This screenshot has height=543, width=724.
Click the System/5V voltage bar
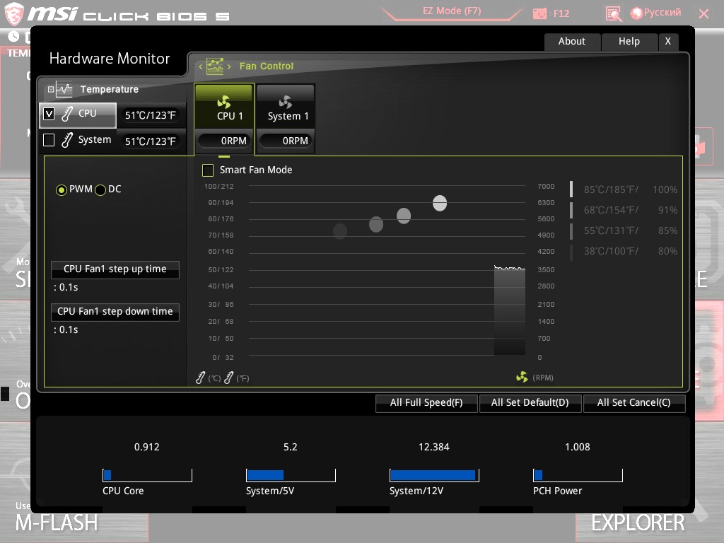[291, 475]
